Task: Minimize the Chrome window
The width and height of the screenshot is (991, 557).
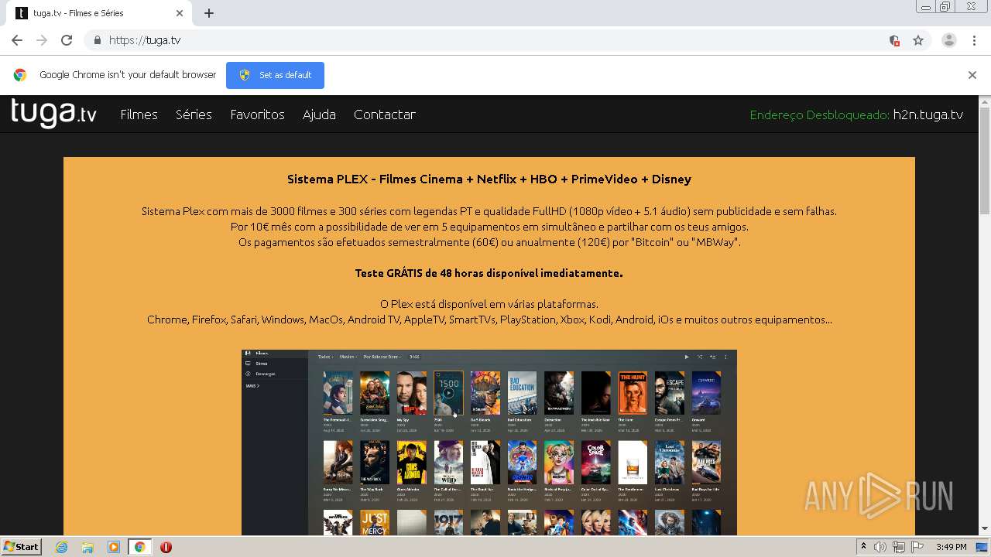Action: 926,7
